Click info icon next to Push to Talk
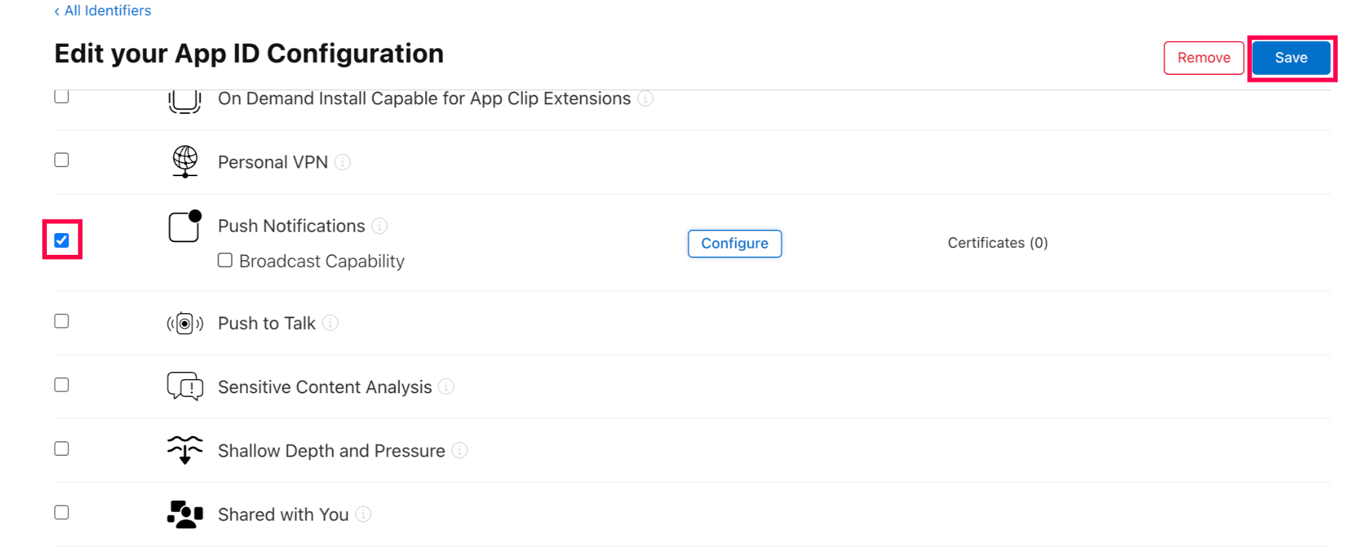 tap(330, 323)
